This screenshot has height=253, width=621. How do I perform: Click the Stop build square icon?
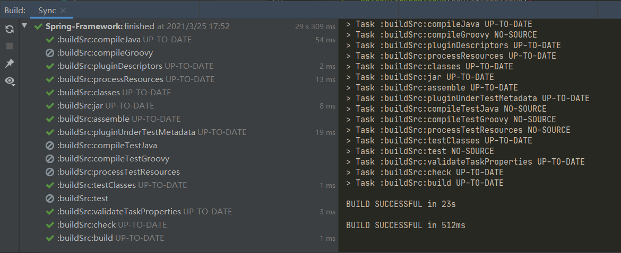[x=10, y=46]
